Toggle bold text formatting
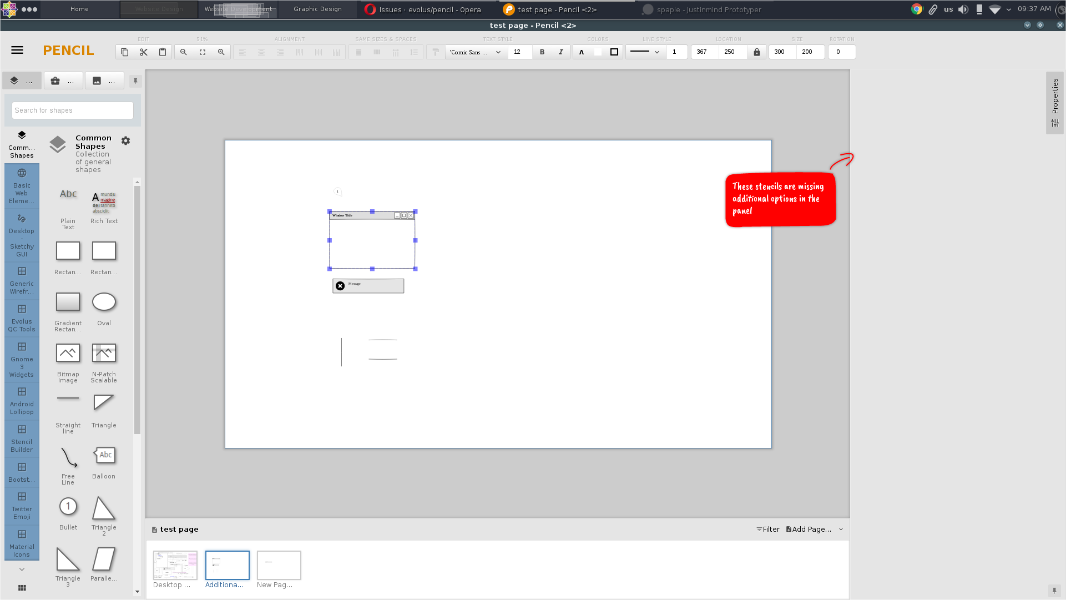This screenshot has width=1066, height=600. click(x=542, y=52)
